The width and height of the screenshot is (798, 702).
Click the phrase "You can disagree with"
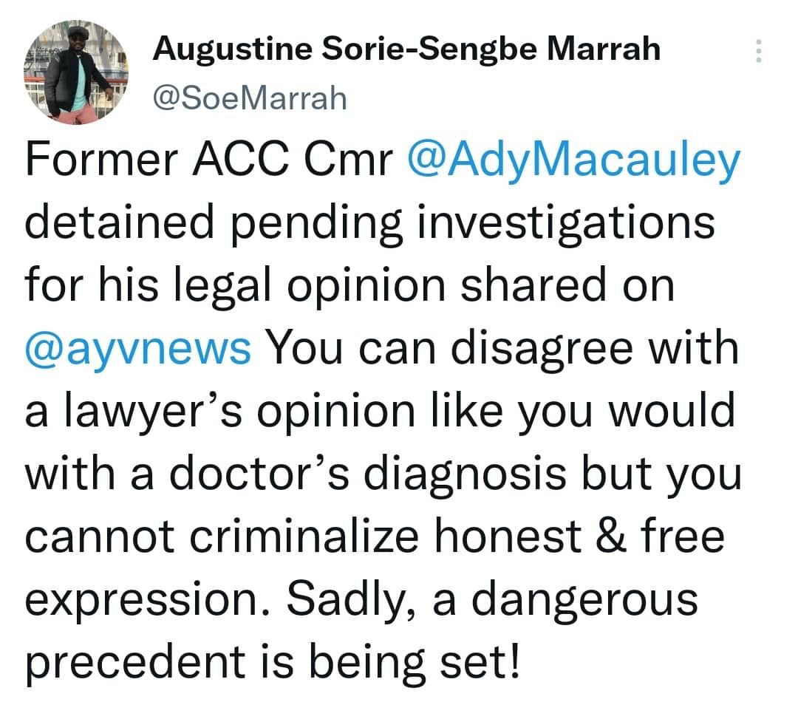pyautogui.click(x=502, y=347)
